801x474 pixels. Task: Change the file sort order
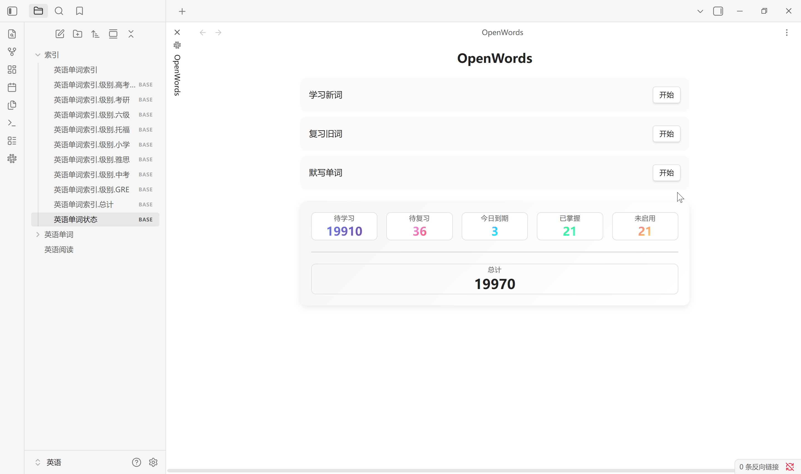(x=95, y=34)
